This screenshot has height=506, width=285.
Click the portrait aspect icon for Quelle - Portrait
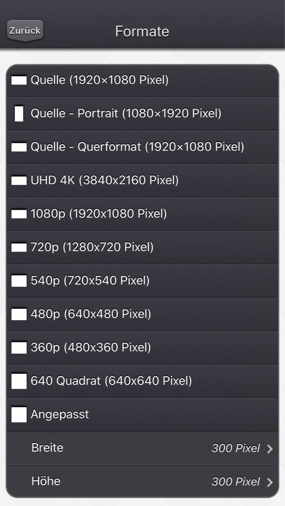[19, 114]
